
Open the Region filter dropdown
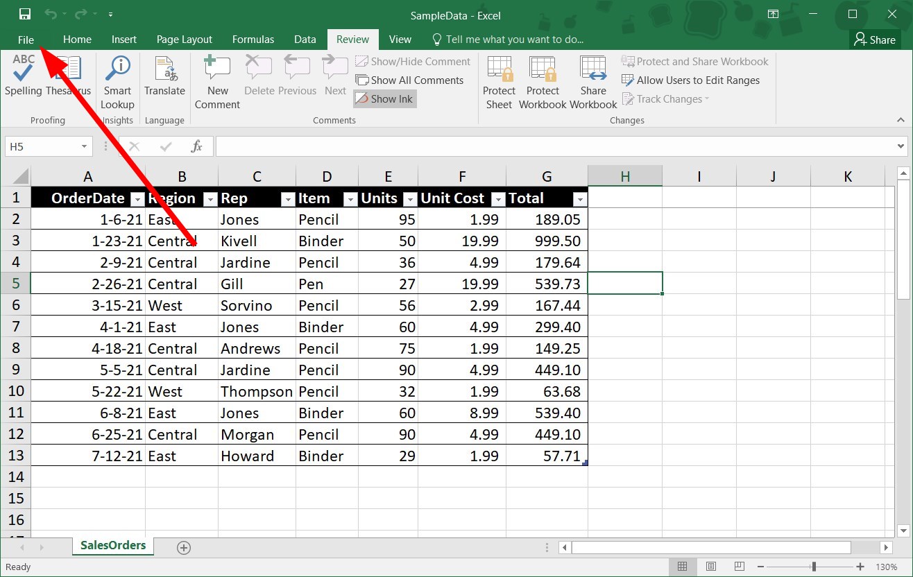click(x=210, y=200)
